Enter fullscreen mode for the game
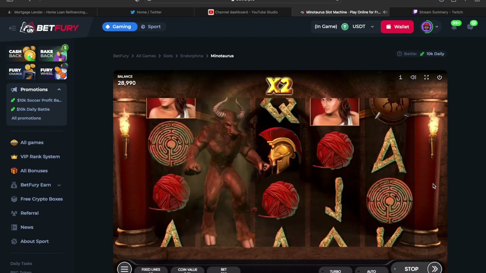 426,77
